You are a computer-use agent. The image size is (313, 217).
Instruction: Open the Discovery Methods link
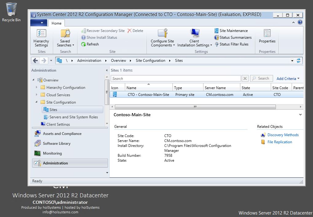(283, 135)
